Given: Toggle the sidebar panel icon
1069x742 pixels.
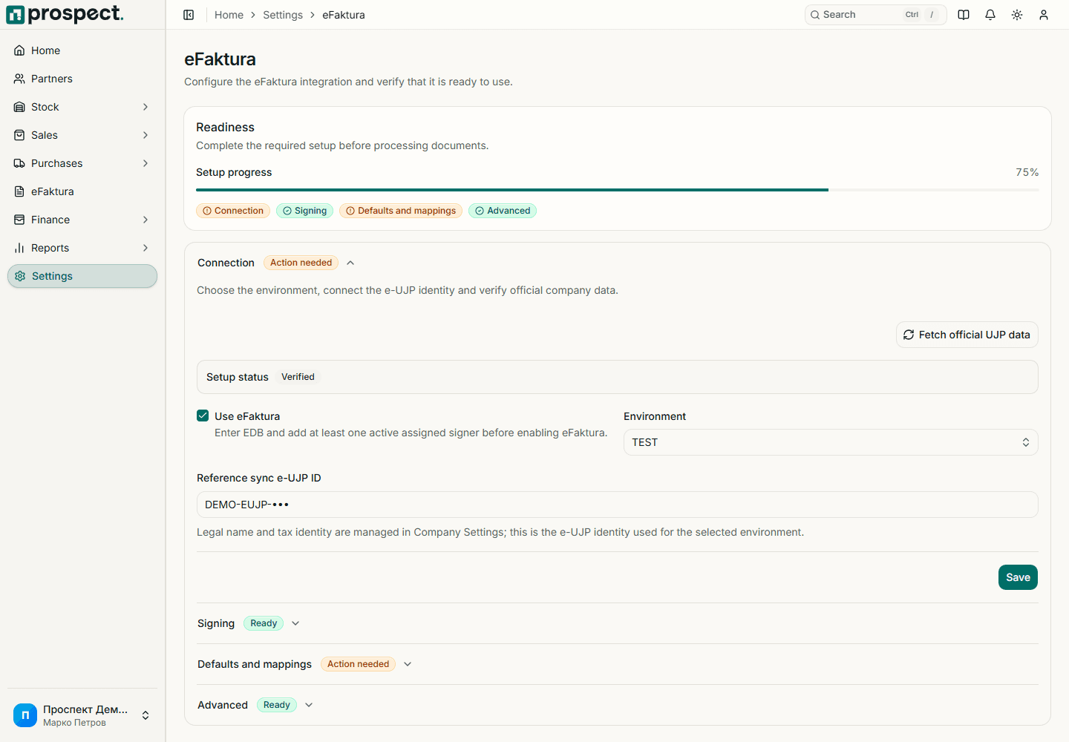Looking at the screenshot, I should pyautogui.click(x=189, y=15).
